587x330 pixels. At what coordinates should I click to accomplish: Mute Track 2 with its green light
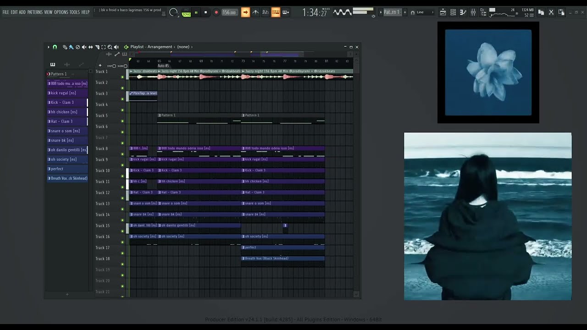122,88
